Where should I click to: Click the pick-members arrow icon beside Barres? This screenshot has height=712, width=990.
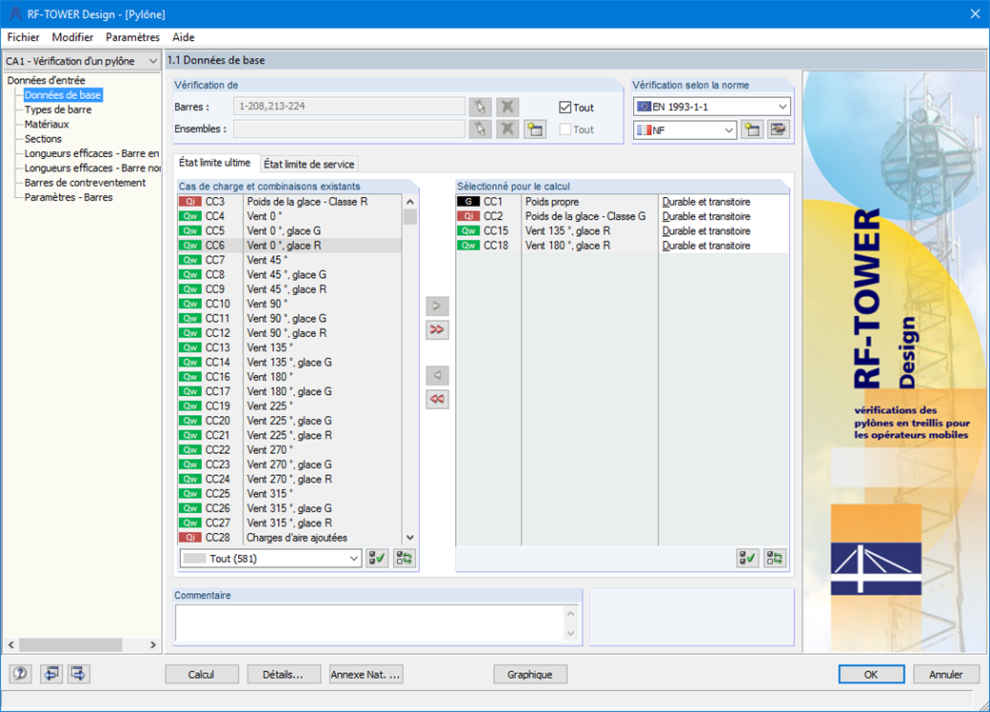click(480, 107)
